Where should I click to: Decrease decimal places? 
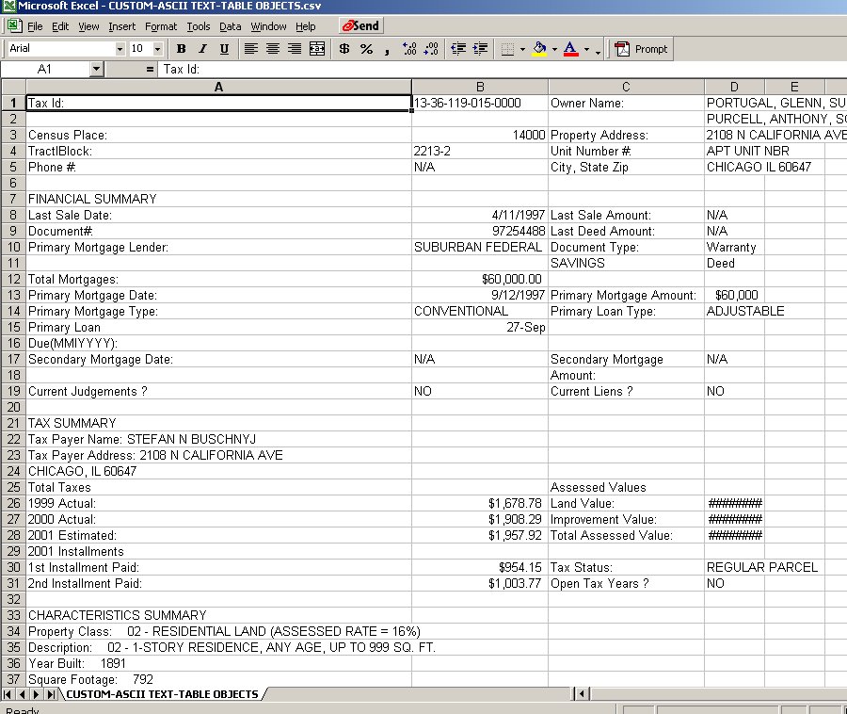431,49
